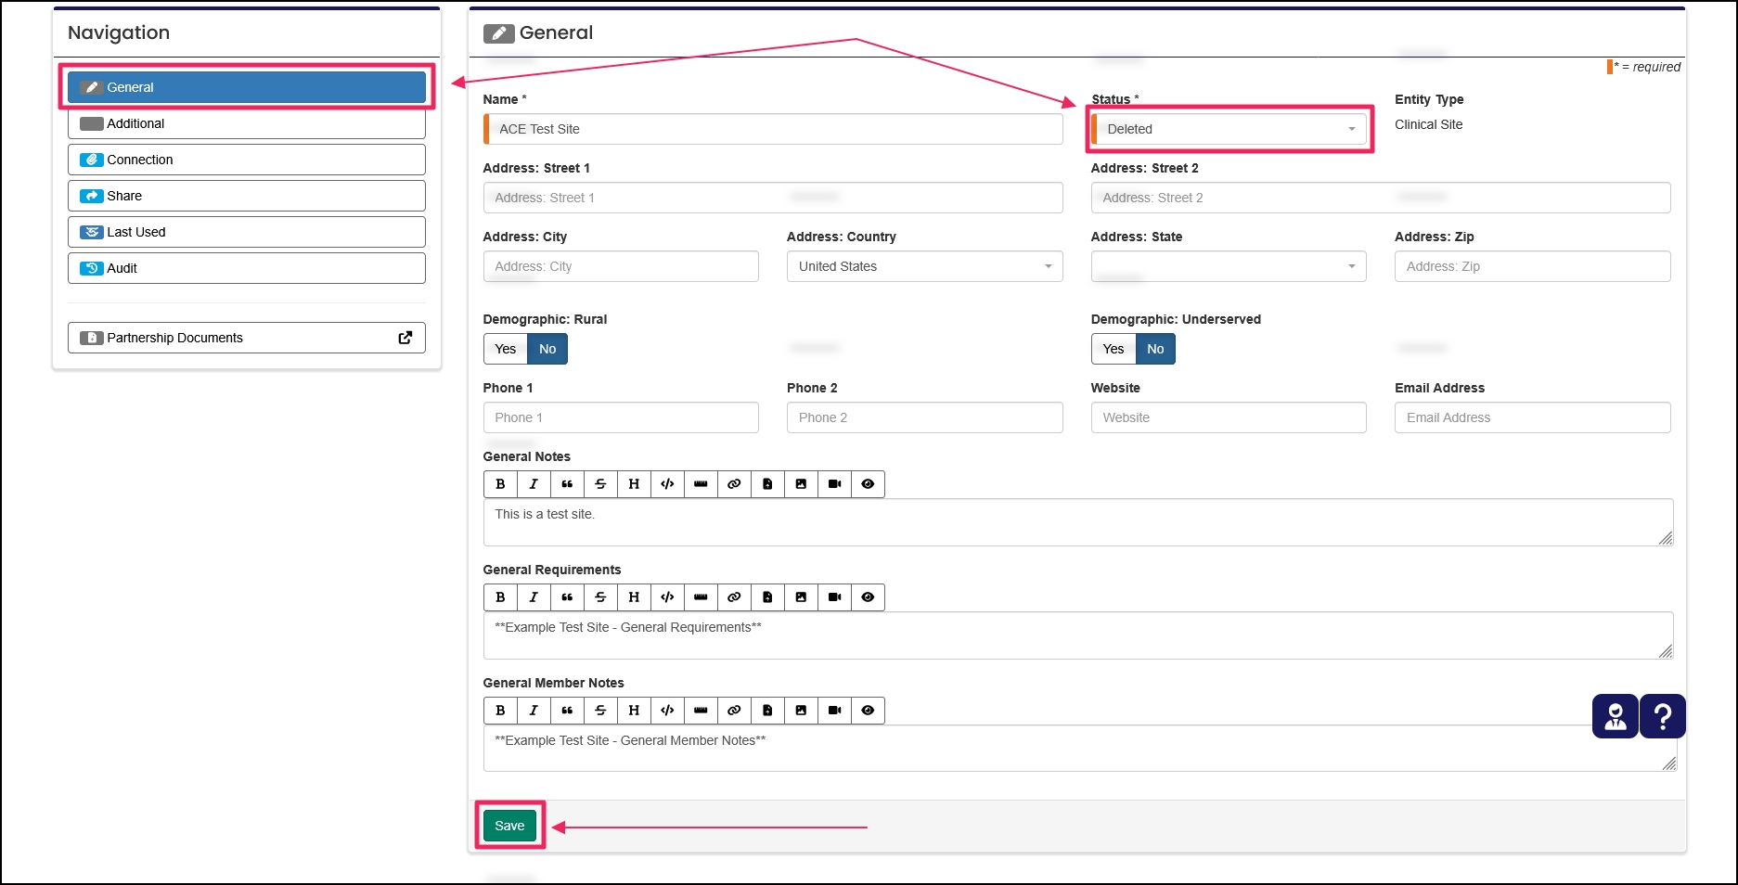
Task: Toggle preview eye in General Member Notes toolbar
Action: [x=868, y=711]
